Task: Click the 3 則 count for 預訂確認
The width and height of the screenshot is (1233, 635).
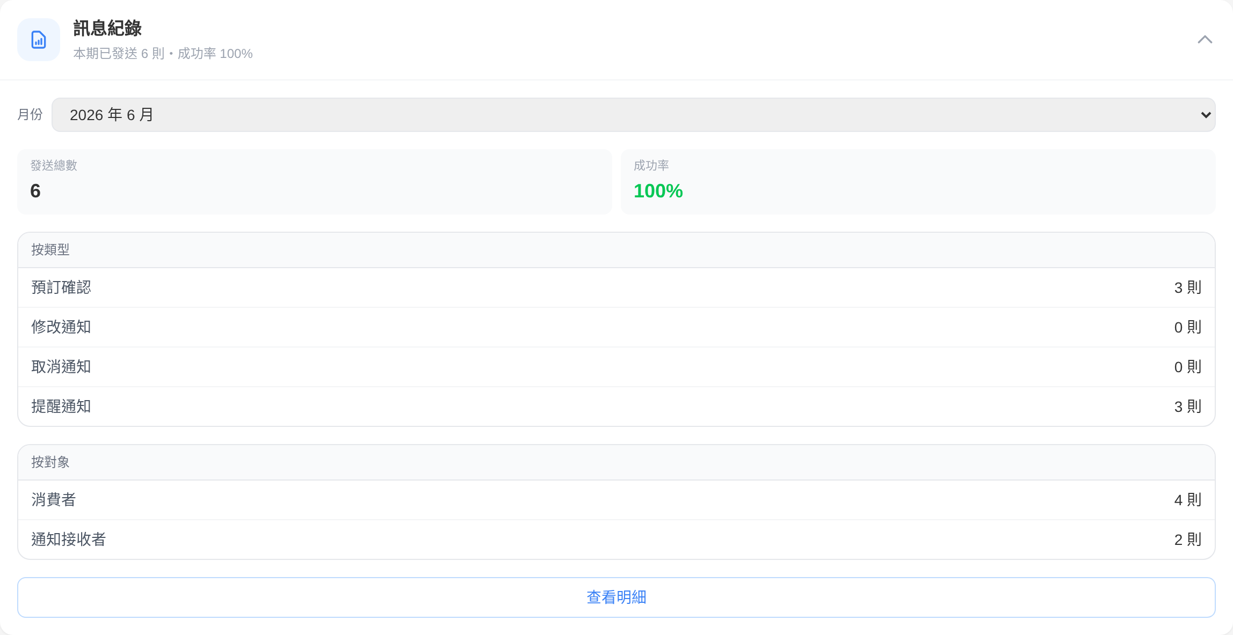Action: tap(1187, 287)
